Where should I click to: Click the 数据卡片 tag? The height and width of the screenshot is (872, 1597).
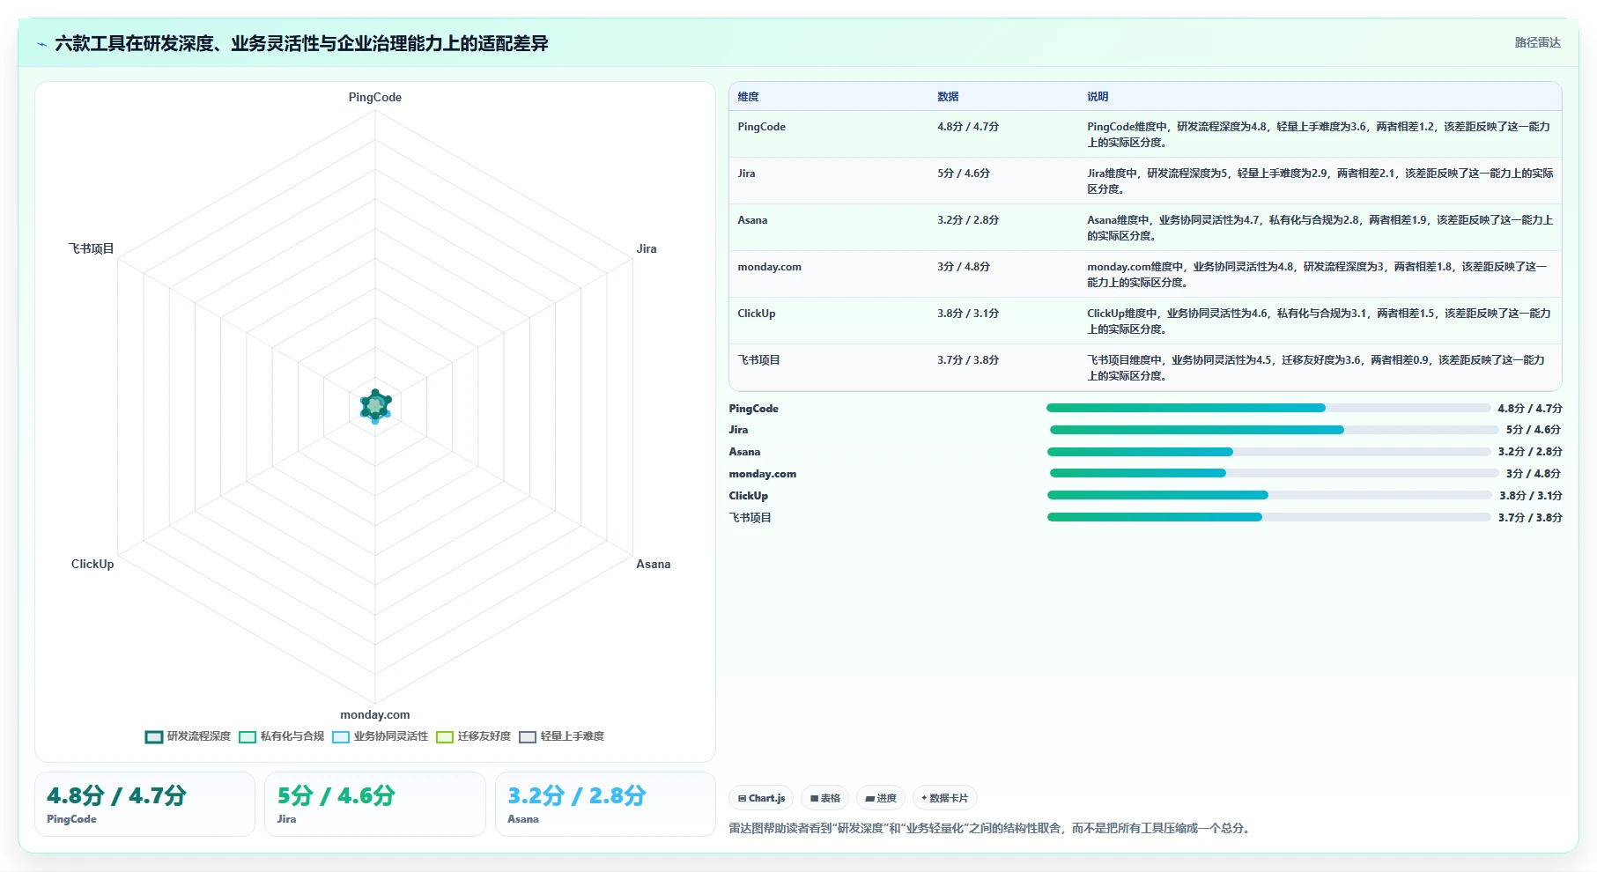point(945,798)
